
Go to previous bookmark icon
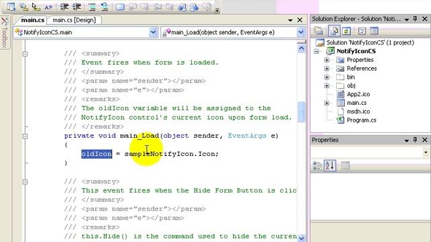[x=133, y=7]
